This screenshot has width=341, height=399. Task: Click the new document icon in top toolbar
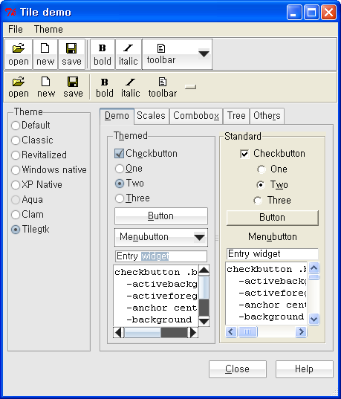[45, 48]
